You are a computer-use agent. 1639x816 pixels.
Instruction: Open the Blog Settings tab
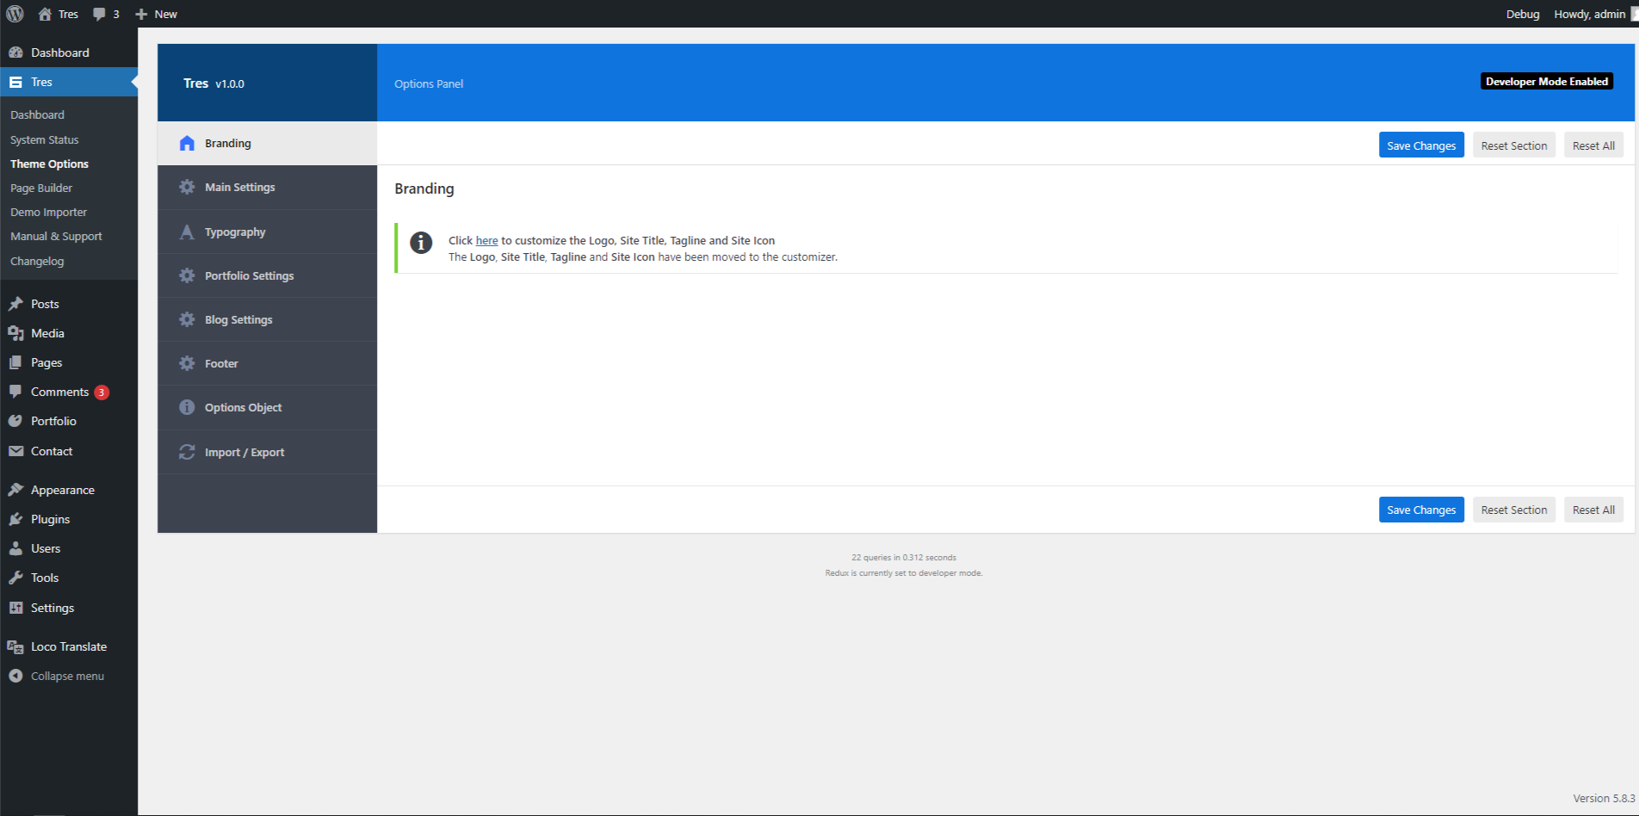tap(267, 319)
